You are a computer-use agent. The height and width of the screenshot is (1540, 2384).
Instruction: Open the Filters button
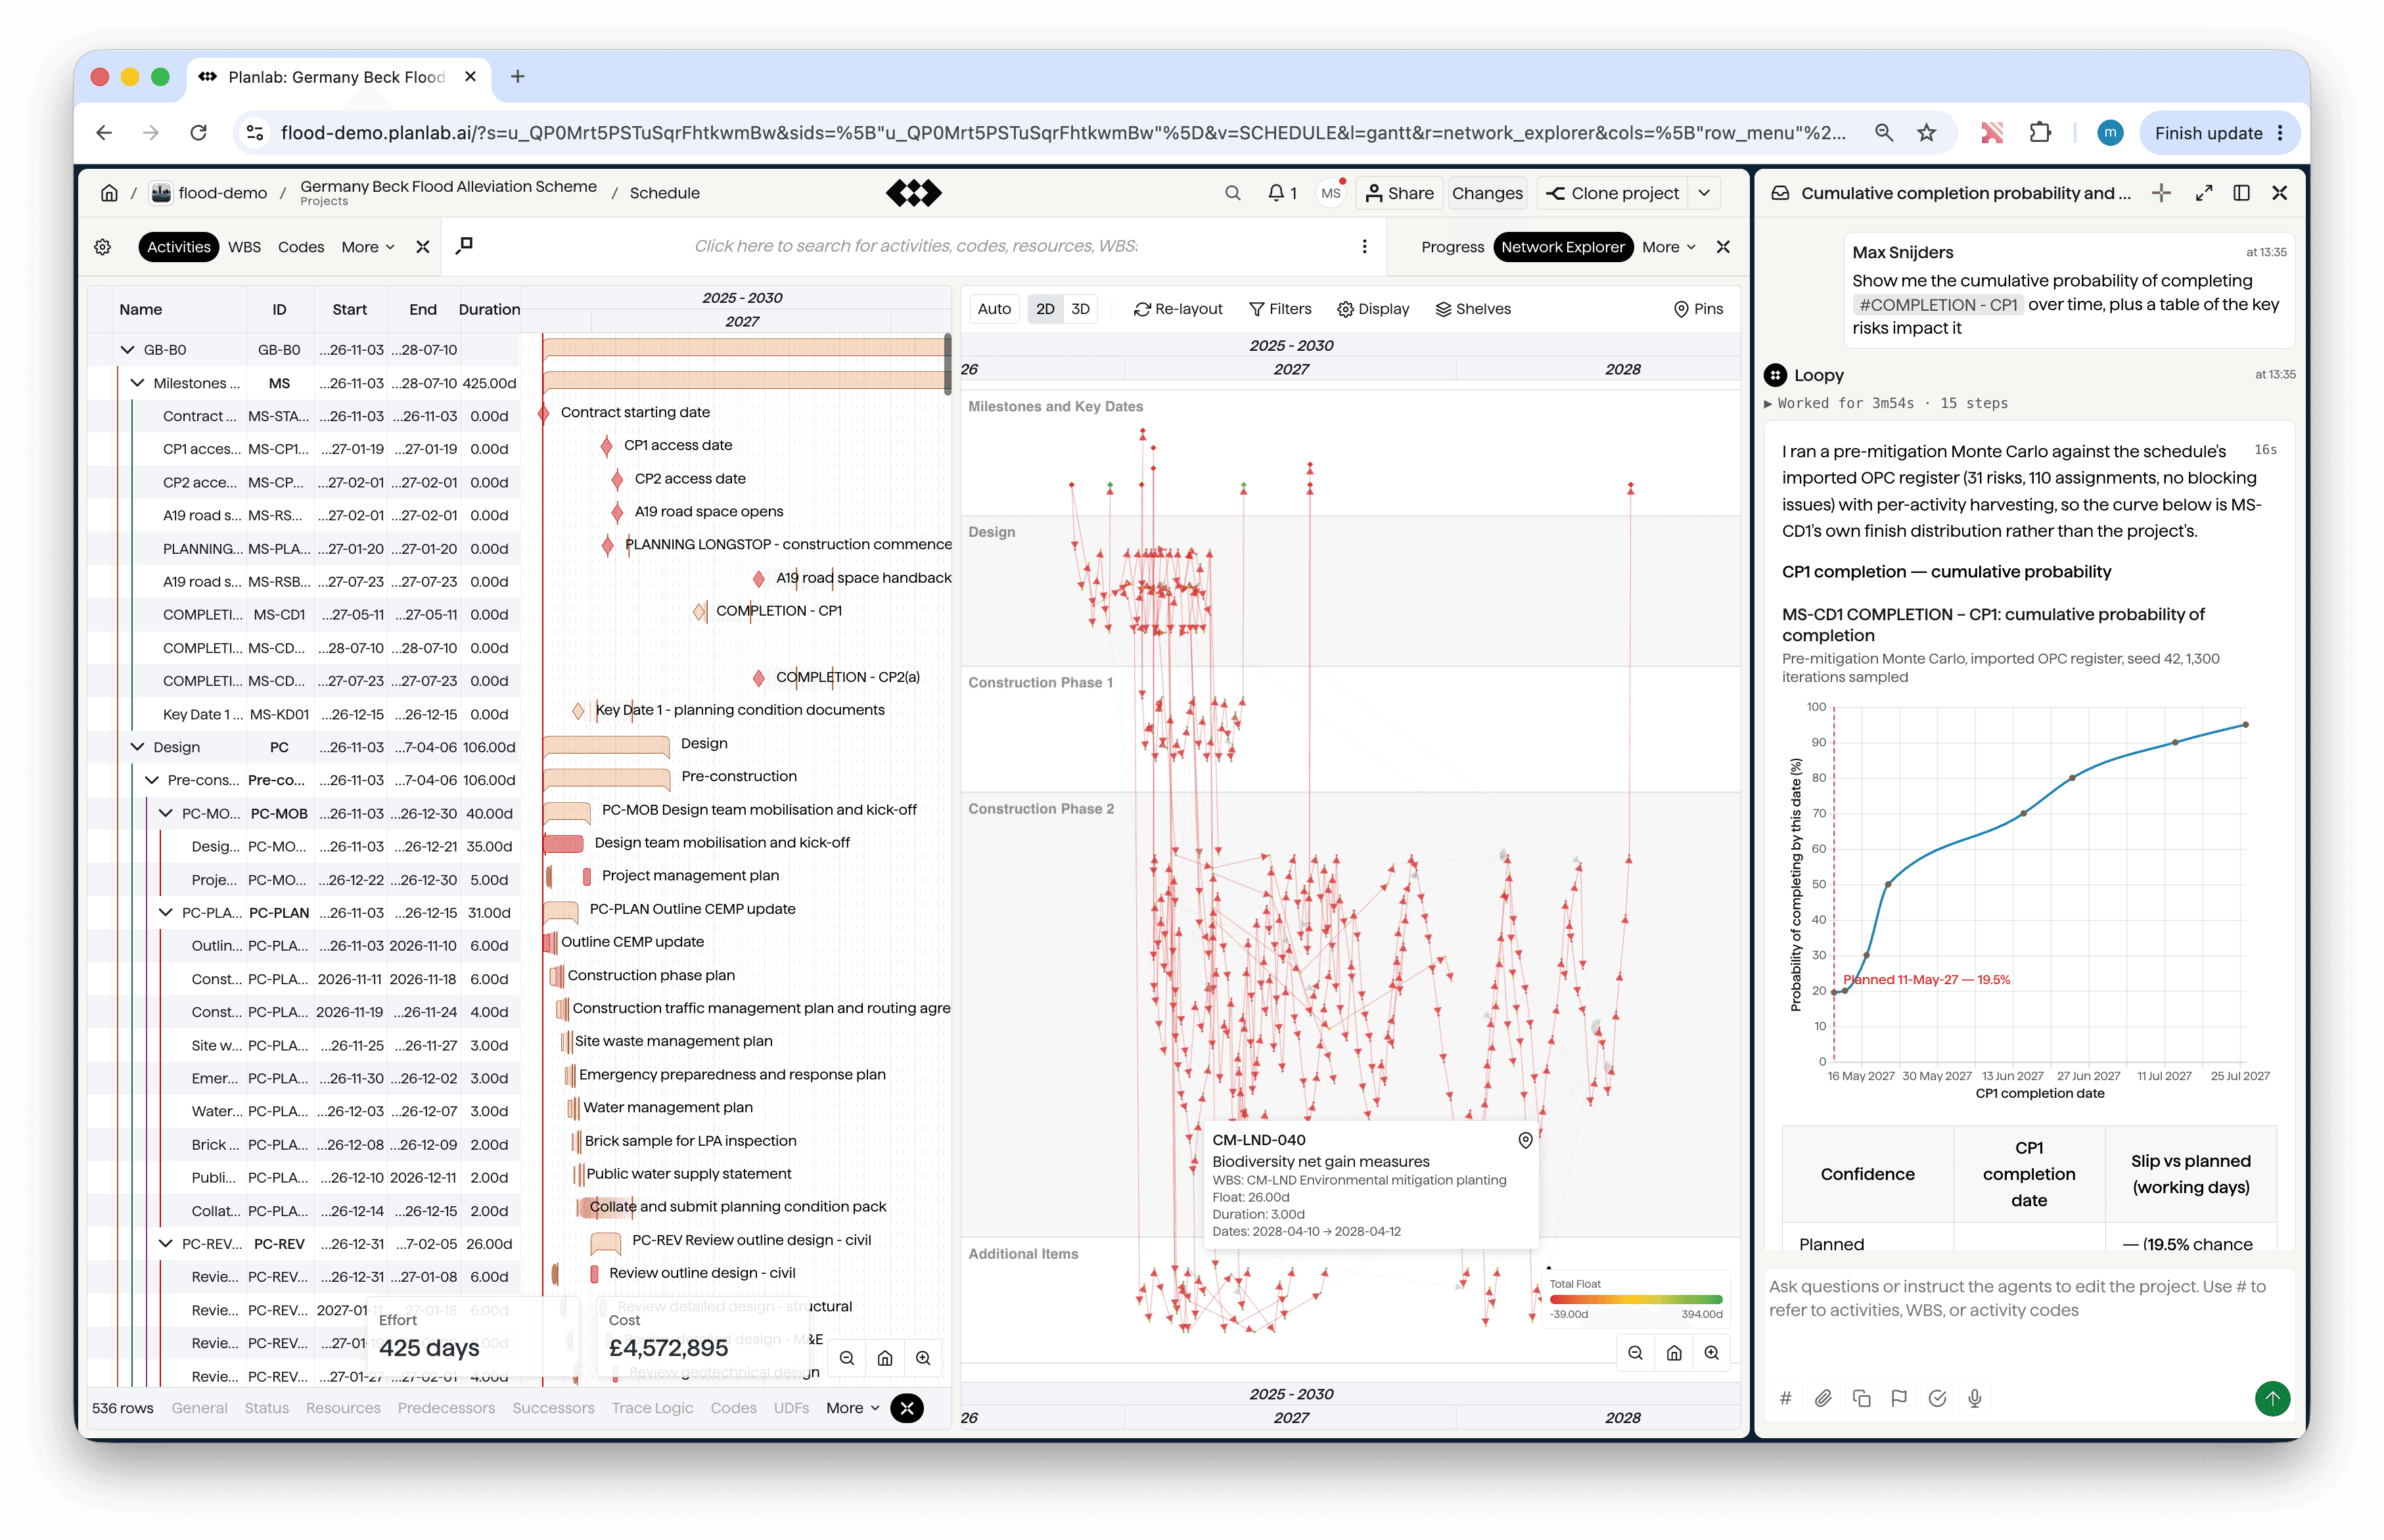pyautogui.click(x=1280, y=309)
